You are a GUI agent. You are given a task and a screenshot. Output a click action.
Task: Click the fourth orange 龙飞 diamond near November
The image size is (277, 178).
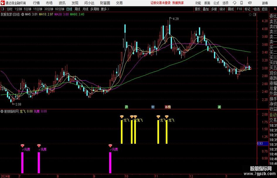pyautogui.click(x=158, y=117)
